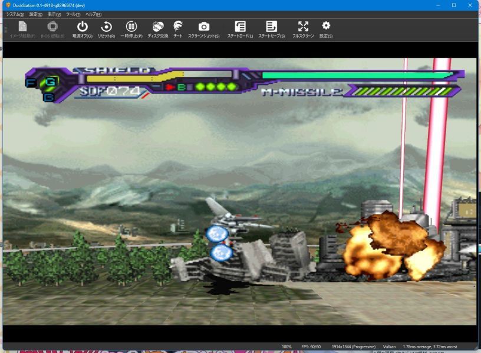The image size is (481, 353).
Task: Open the システム menu
Action: click(15, 14)
